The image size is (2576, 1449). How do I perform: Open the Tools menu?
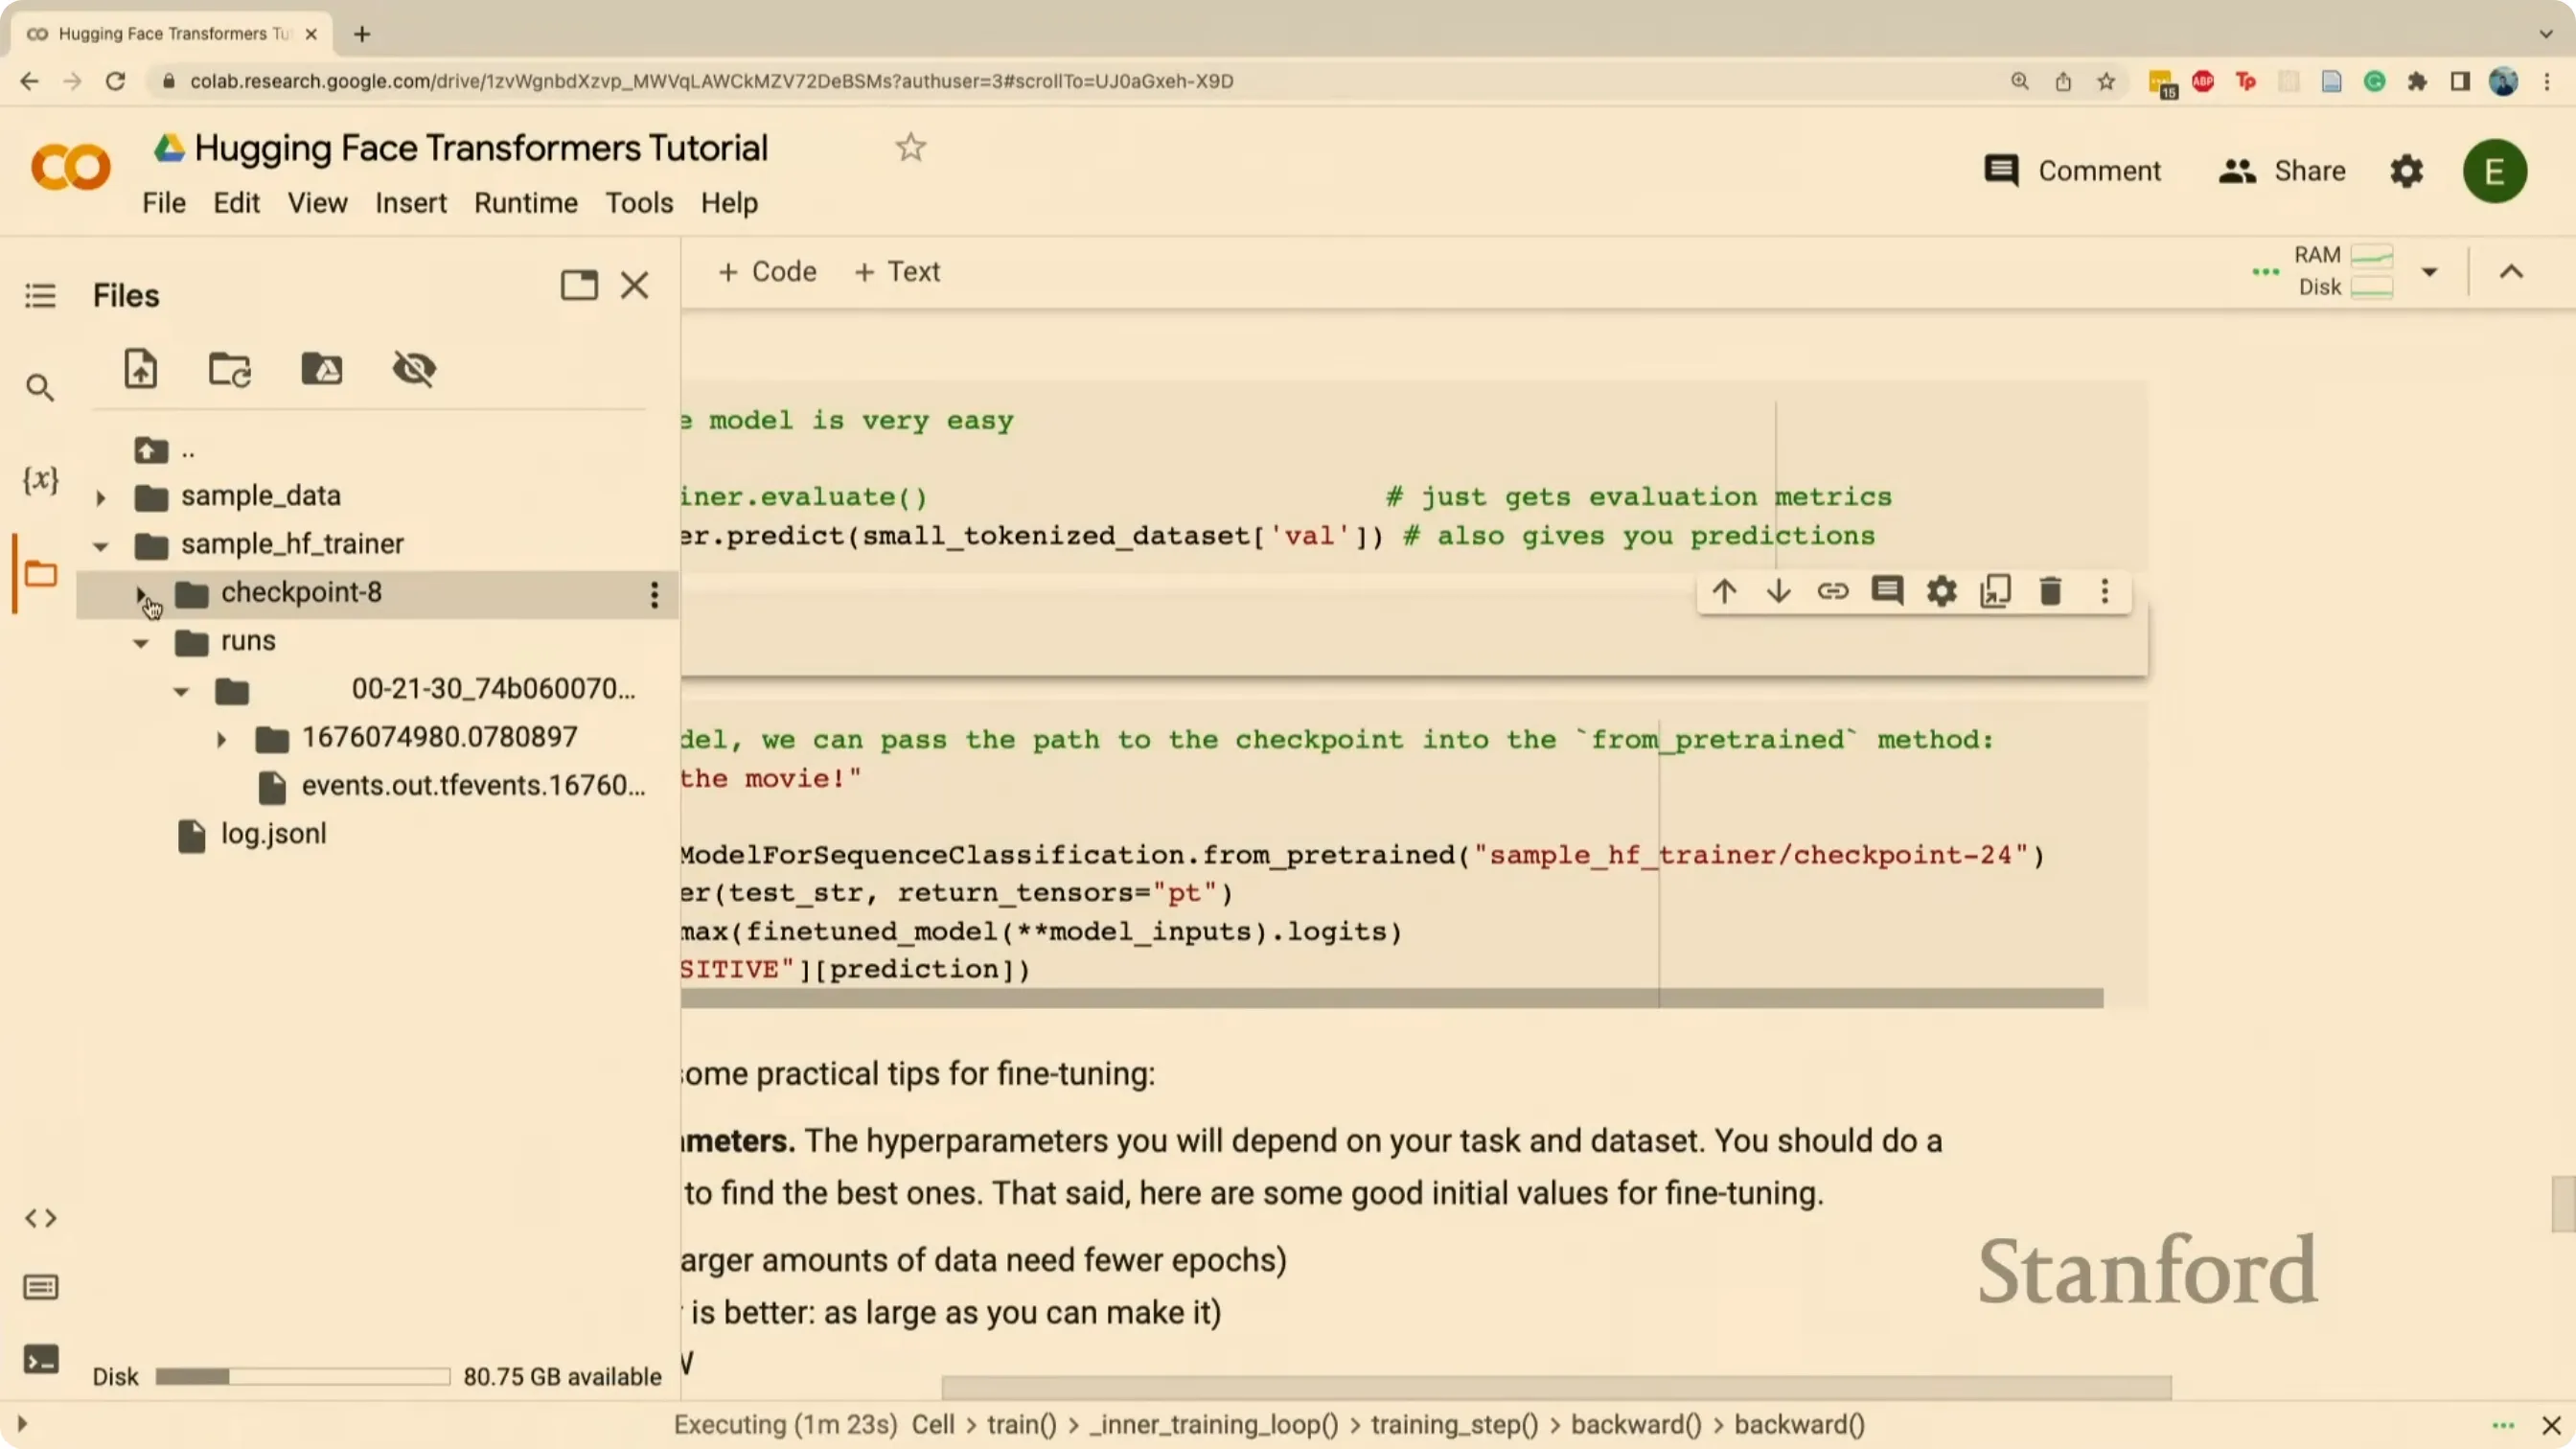click(x=639, y=203)
